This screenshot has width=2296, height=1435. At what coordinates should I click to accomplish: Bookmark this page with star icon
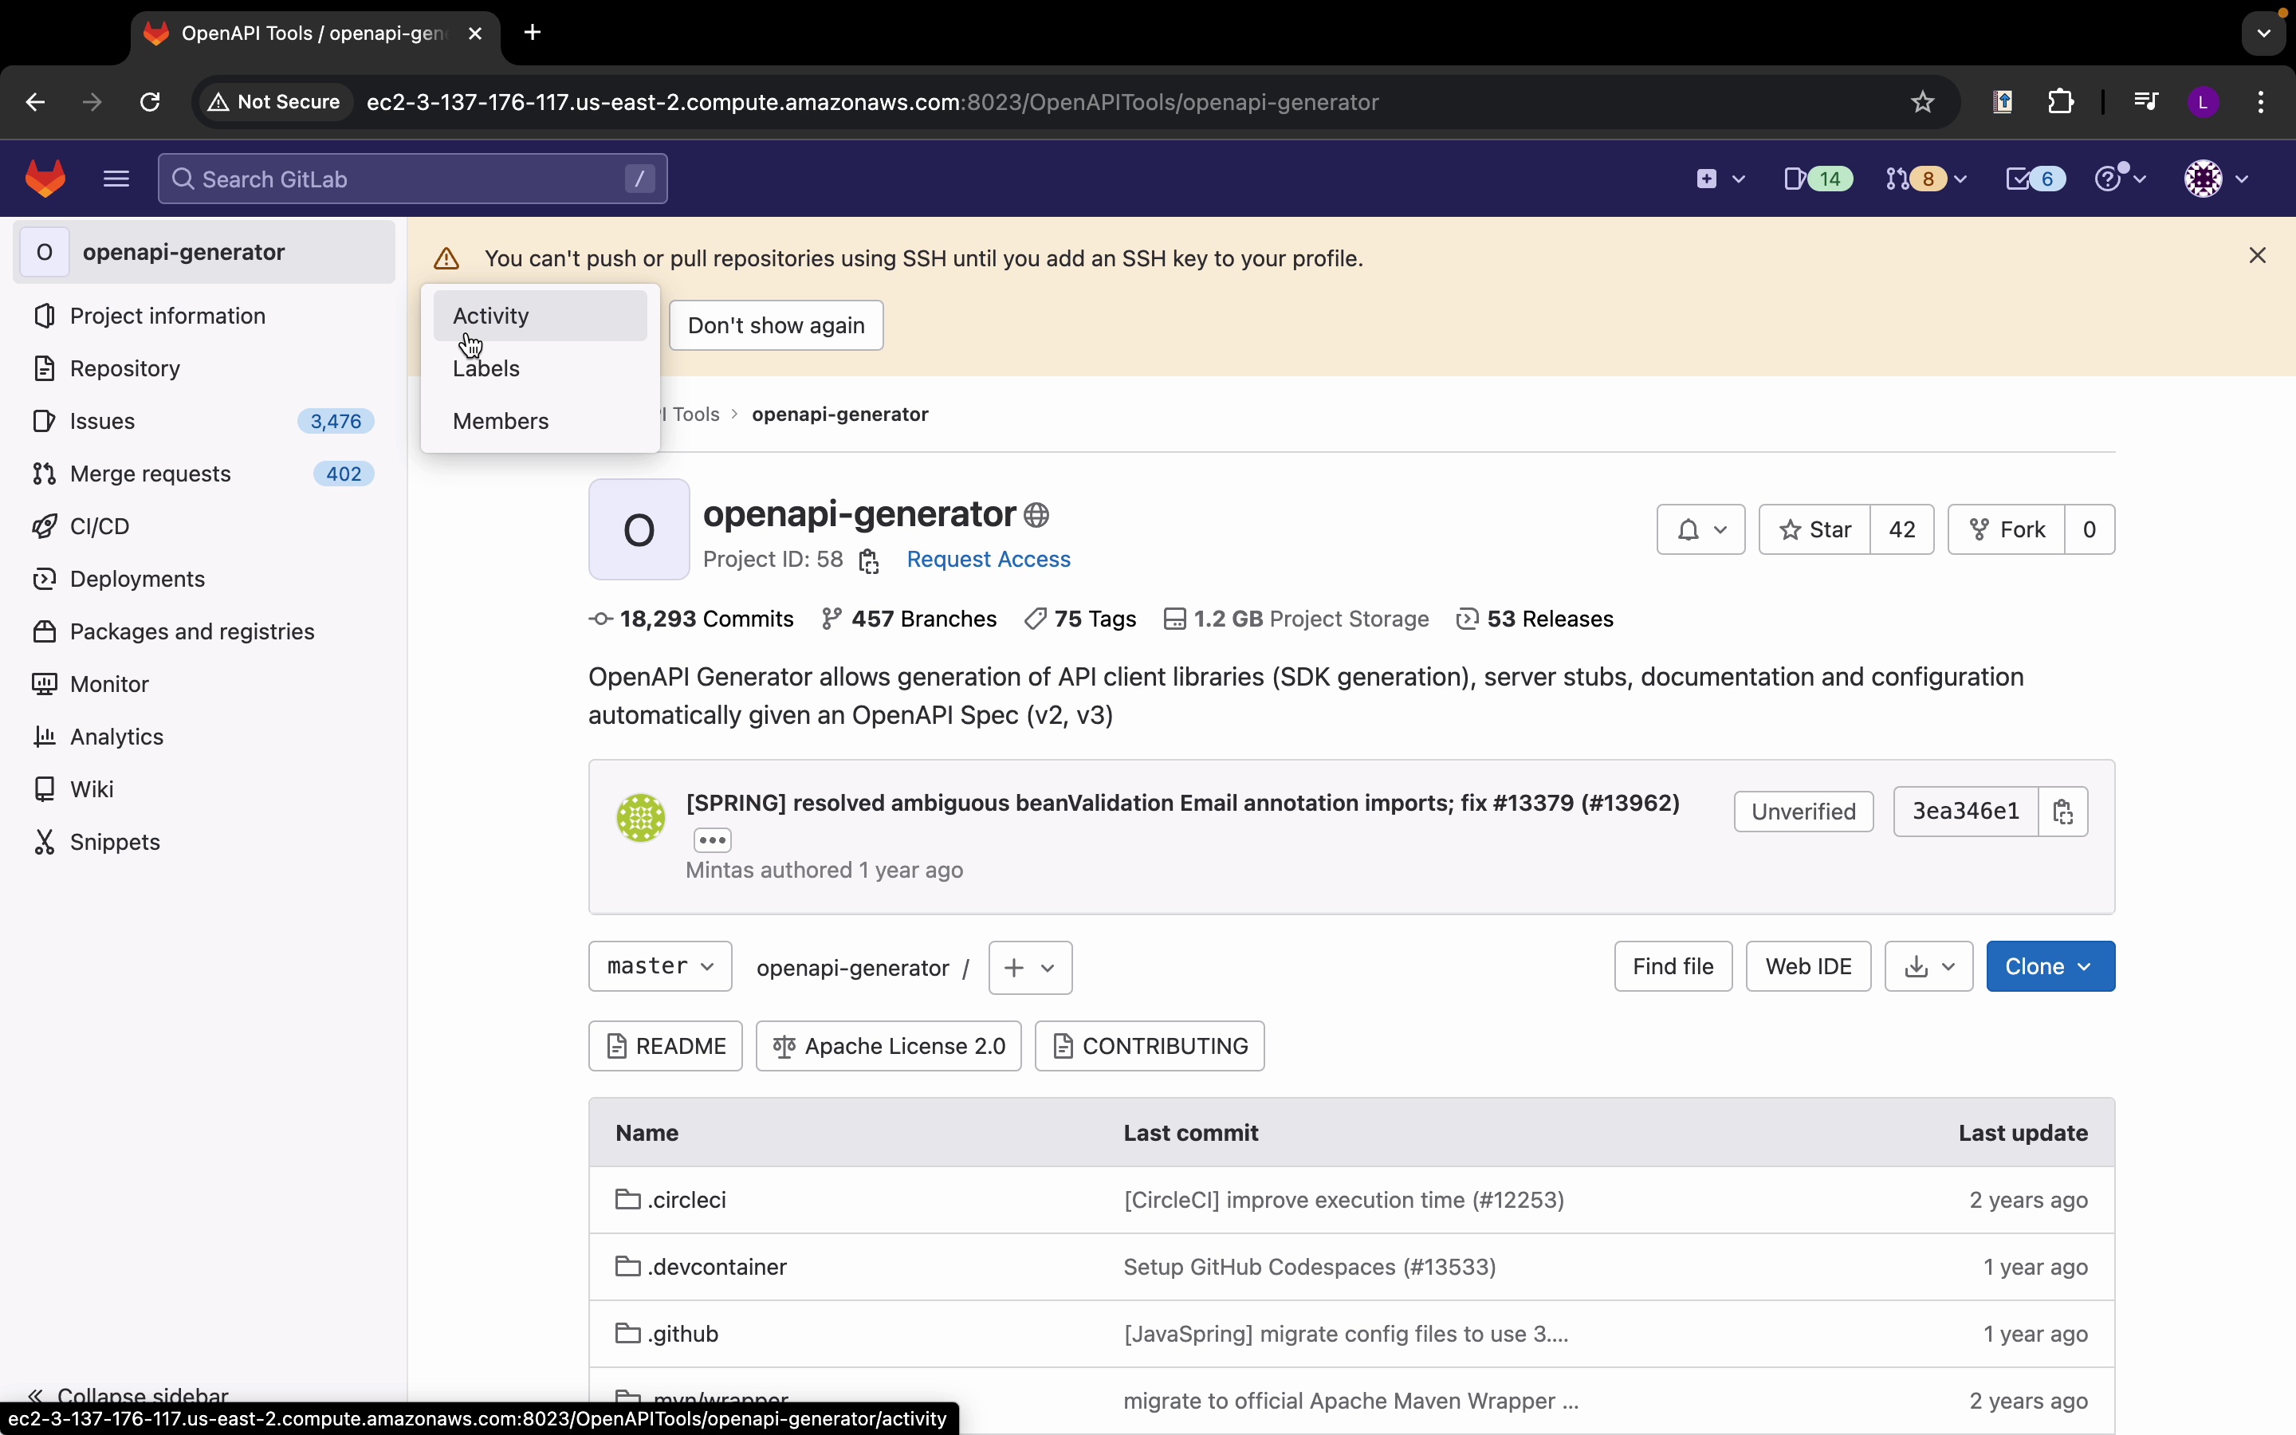pos(1922,101)
